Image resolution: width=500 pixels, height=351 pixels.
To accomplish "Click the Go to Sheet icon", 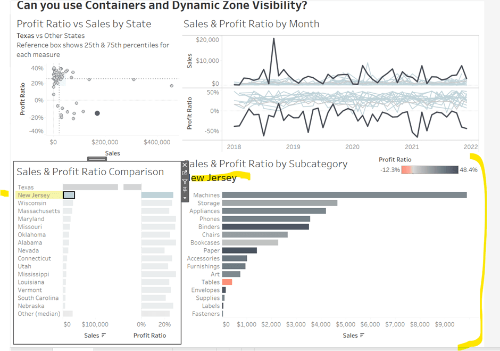I will click(185, 173).
